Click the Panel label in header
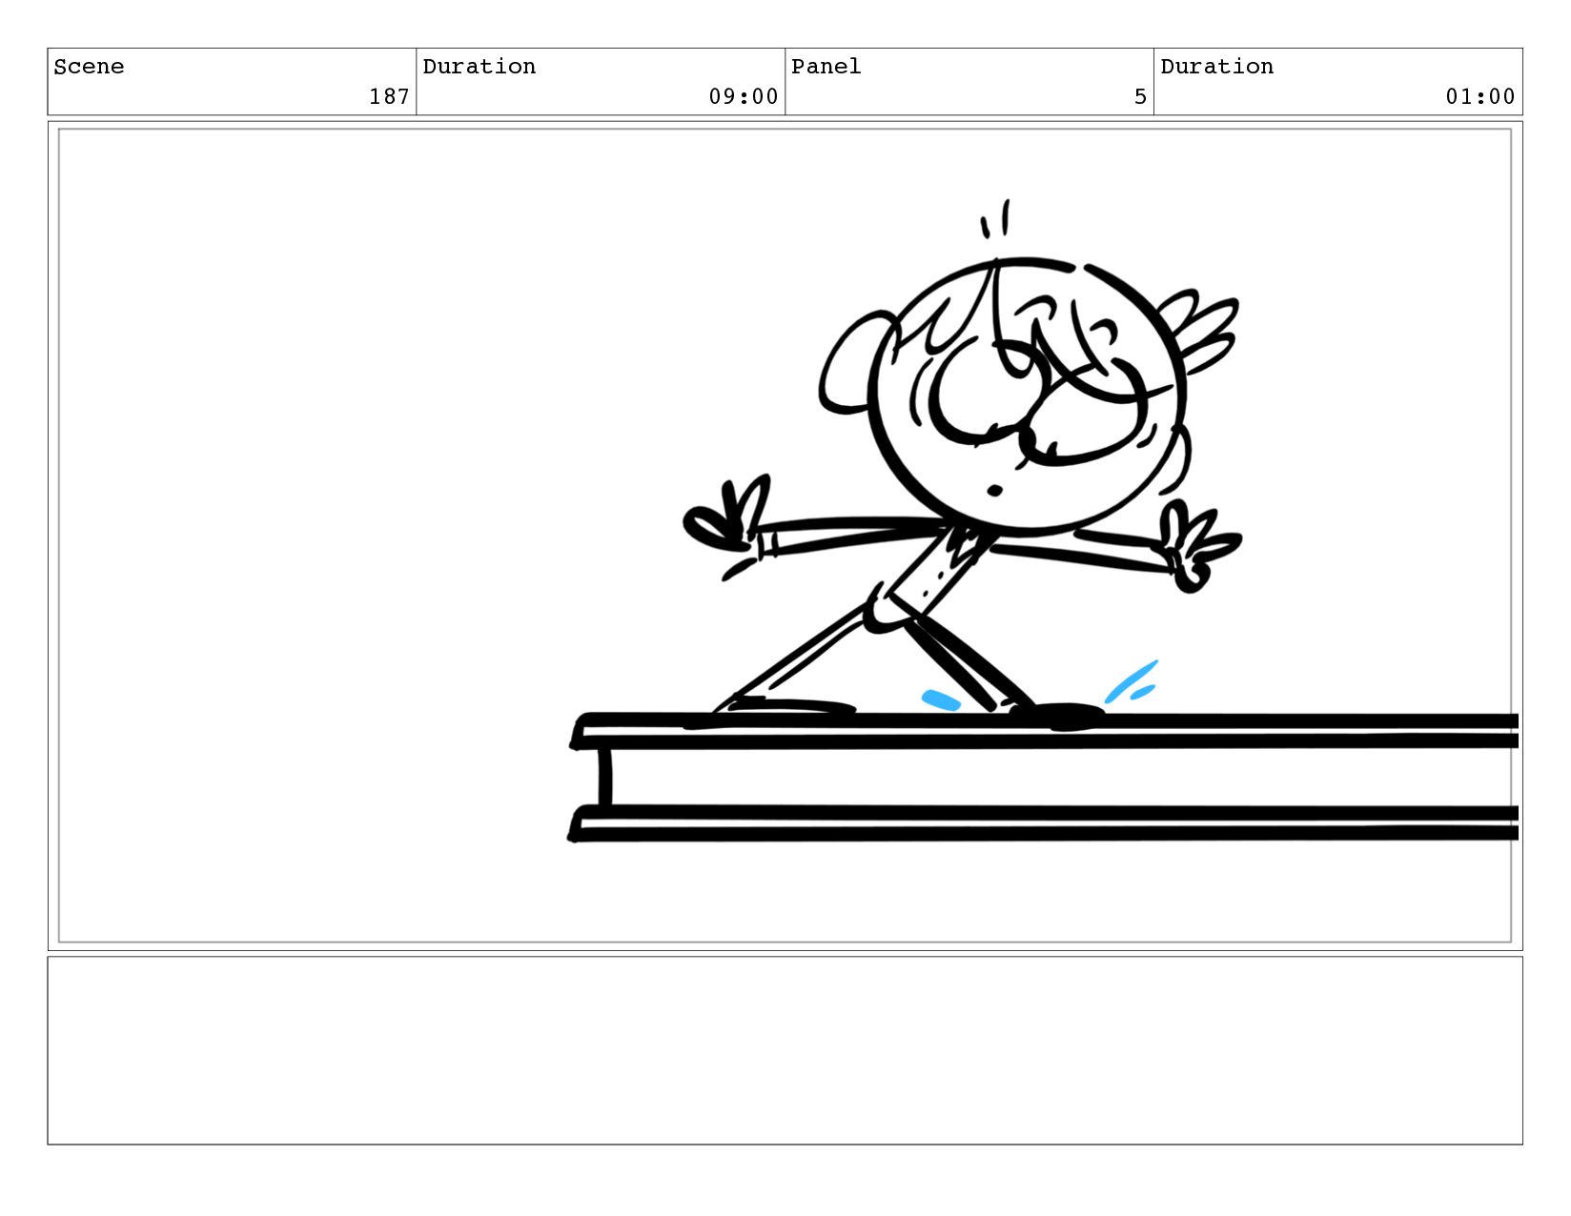The image size is (1571, 1216). (826, 67)
